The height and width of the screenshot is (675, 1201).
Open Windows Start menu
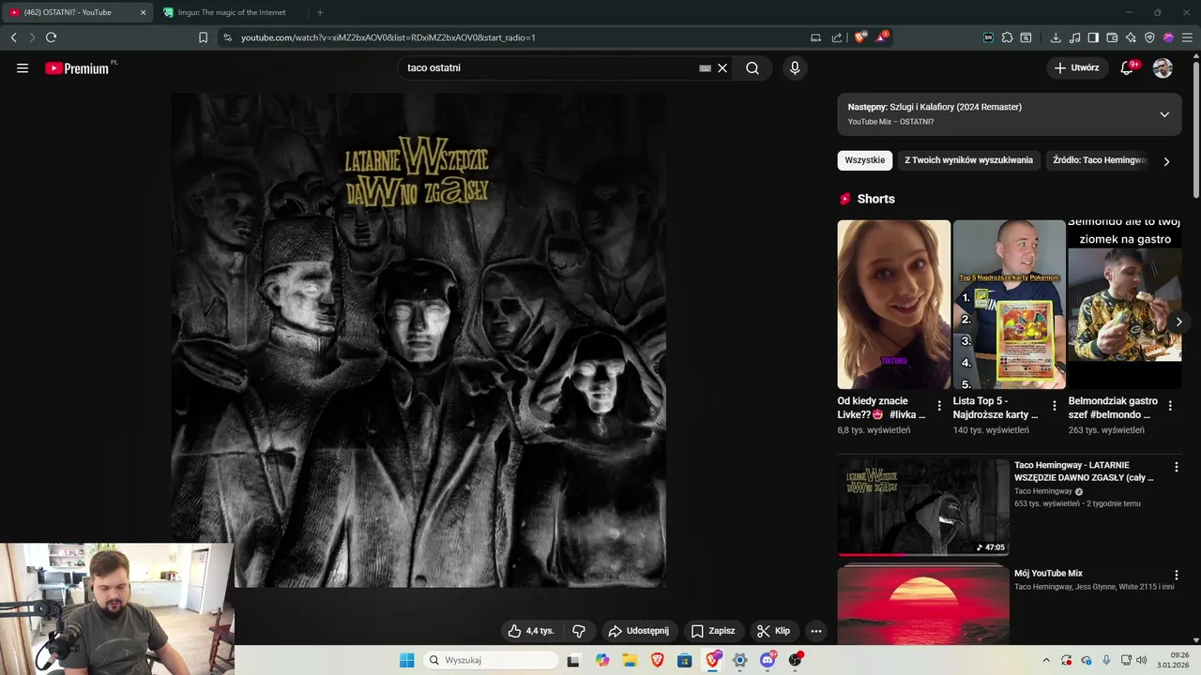(406, 660)
